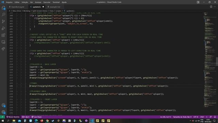Open the Live Share view in the activity bar

click(3, 49)
